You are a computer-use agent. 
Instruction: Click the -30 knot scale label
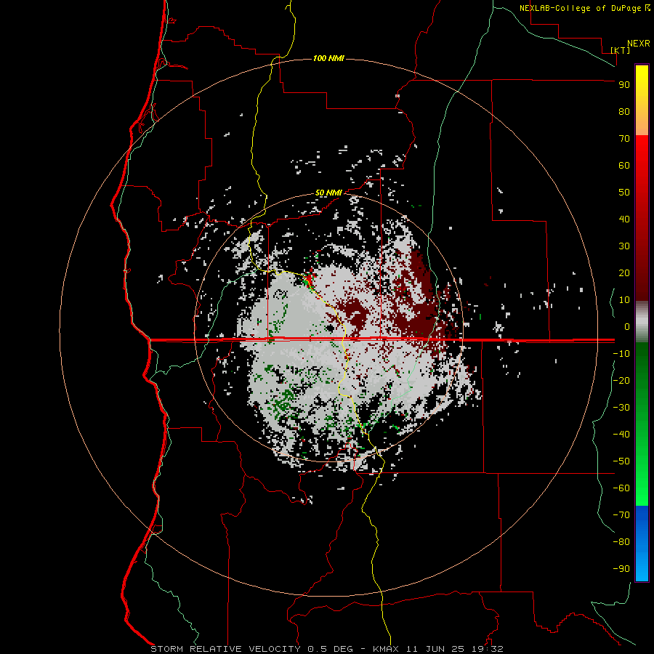tap(621, 408)
